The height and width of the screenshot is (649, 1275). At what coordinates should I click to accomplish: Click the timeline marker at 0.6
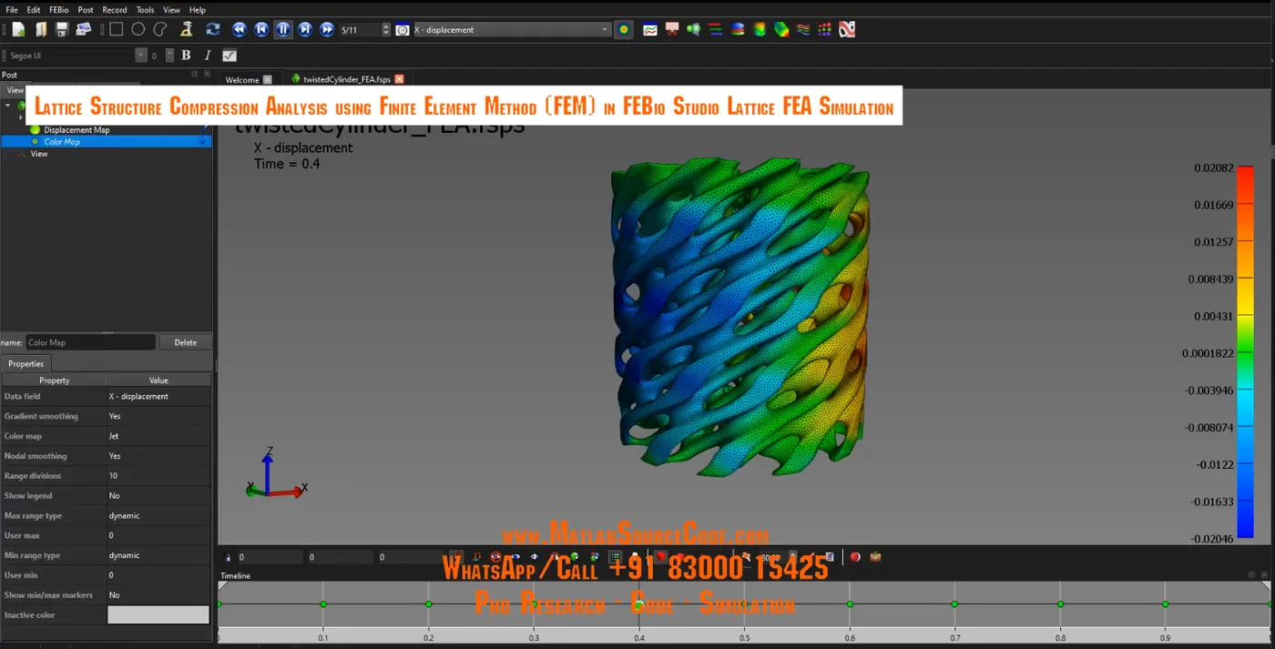(850, 604)
